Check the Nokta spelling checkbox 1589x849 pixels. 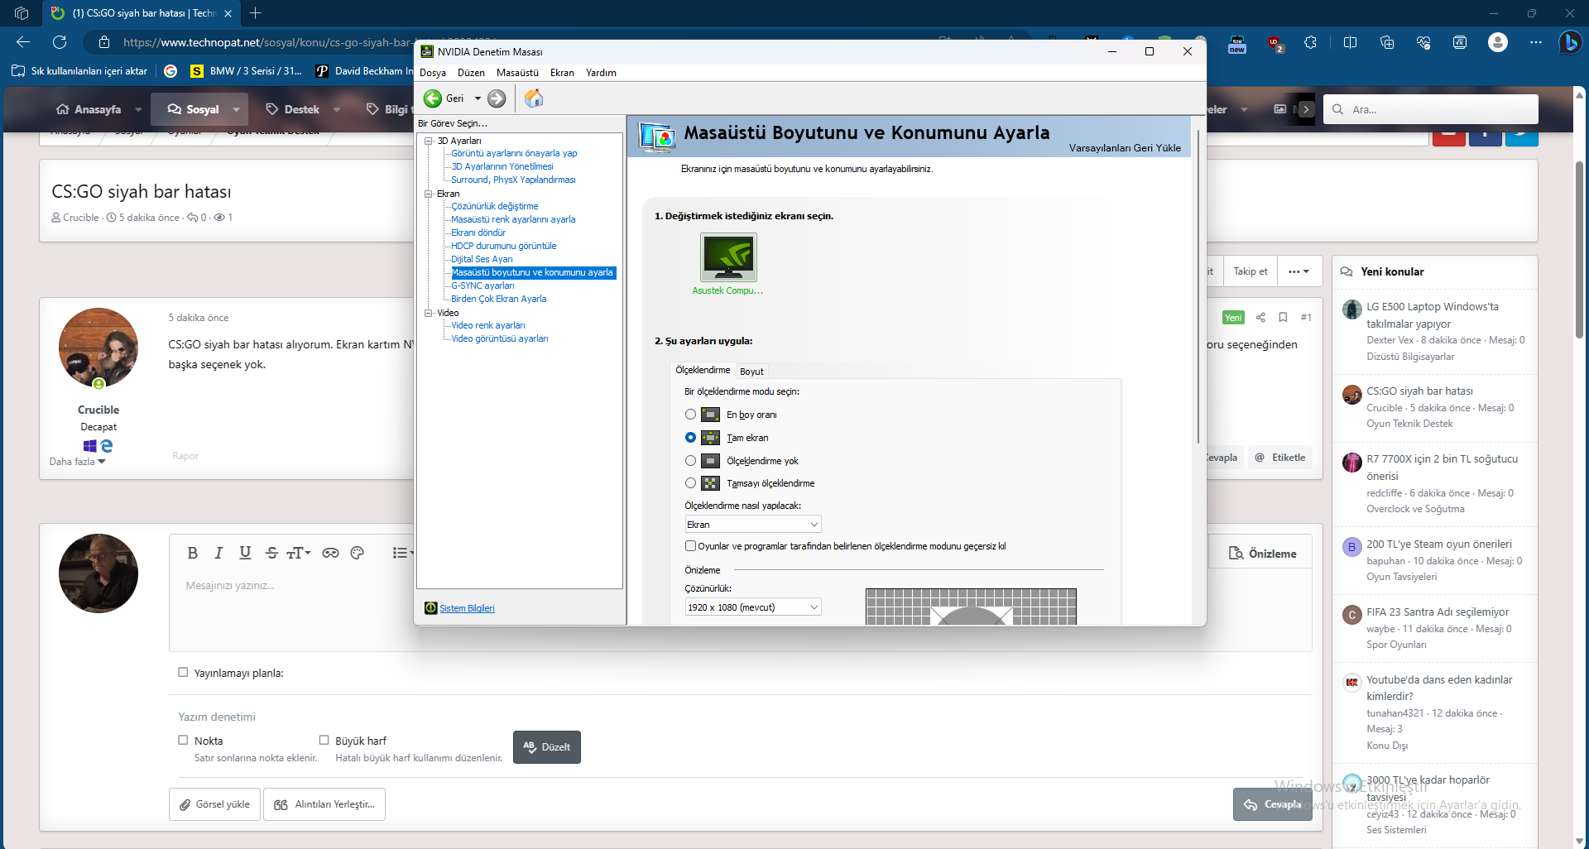(x=183, y=741)
